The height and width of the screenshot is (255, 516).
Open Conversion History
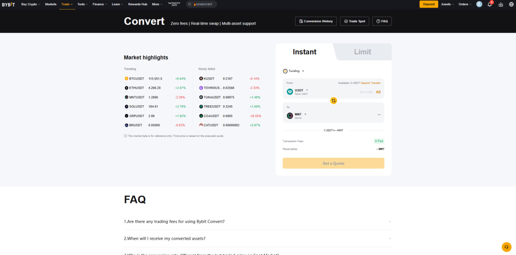[316, 21]
